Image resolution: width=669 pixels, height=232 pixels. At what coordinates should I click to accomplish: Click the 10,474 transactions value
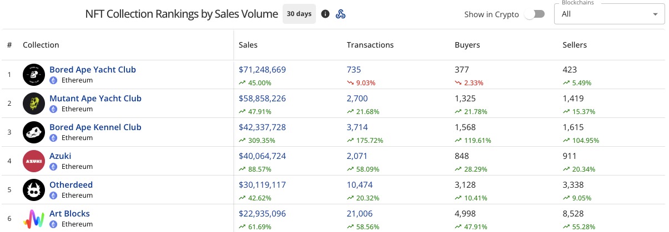359,185
